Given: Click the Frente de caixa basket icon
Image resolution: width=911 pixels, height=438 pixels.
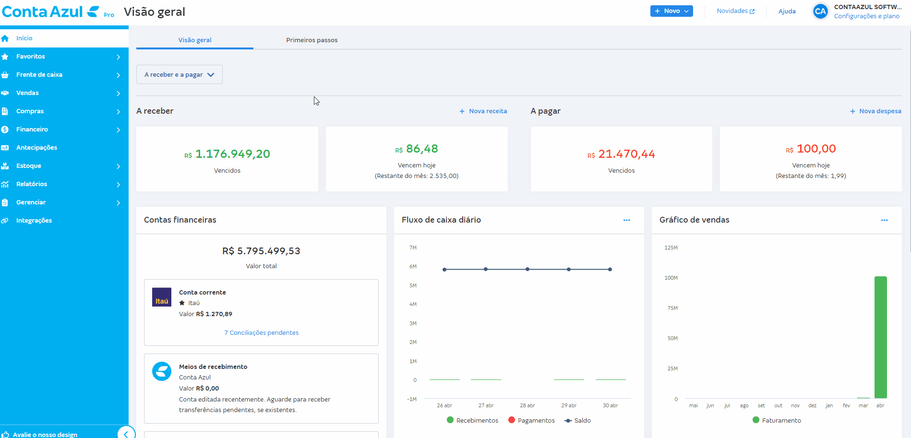Looking at the screenshot, I should [x=5, y=75].
